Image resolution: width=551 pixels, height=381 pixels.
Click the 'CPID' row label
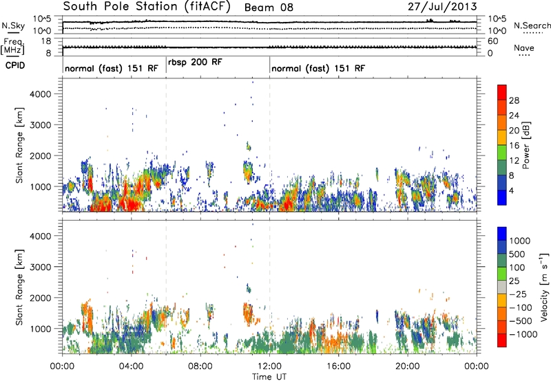(x=15, y=65)
